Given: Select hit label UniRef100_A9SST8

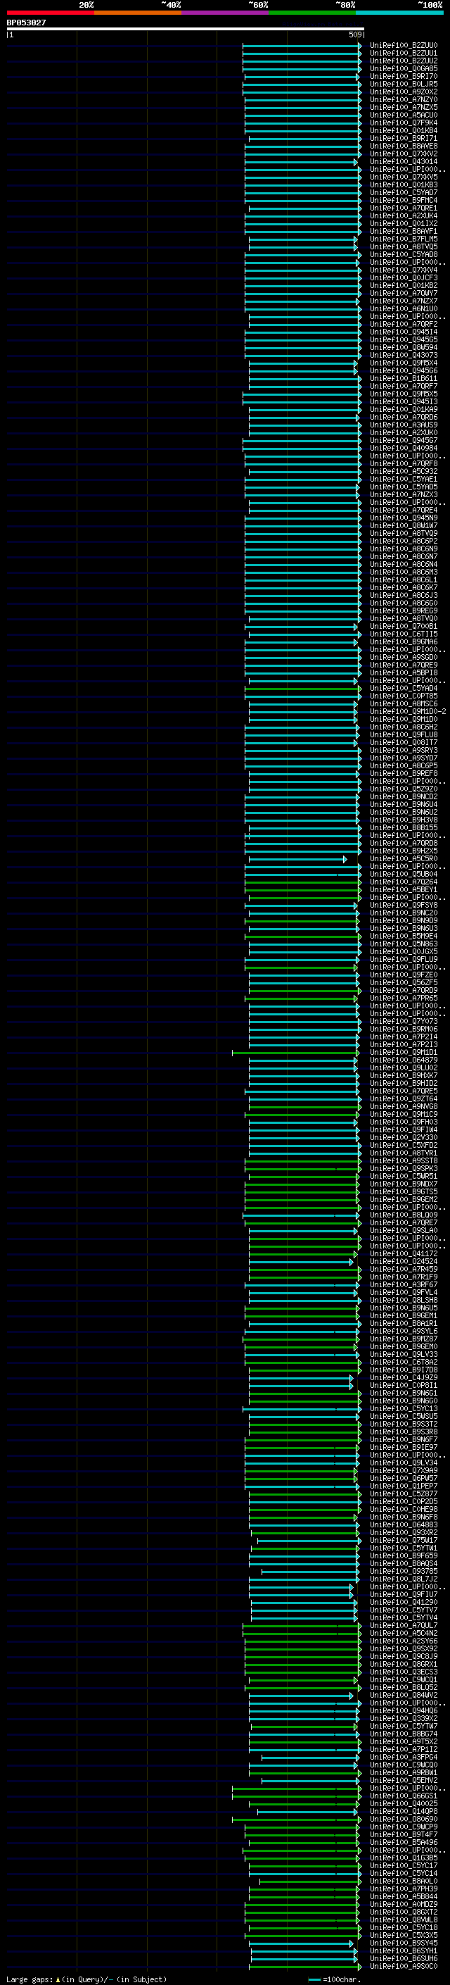Looking at the screenshot, I should (x=404, y=1160).
